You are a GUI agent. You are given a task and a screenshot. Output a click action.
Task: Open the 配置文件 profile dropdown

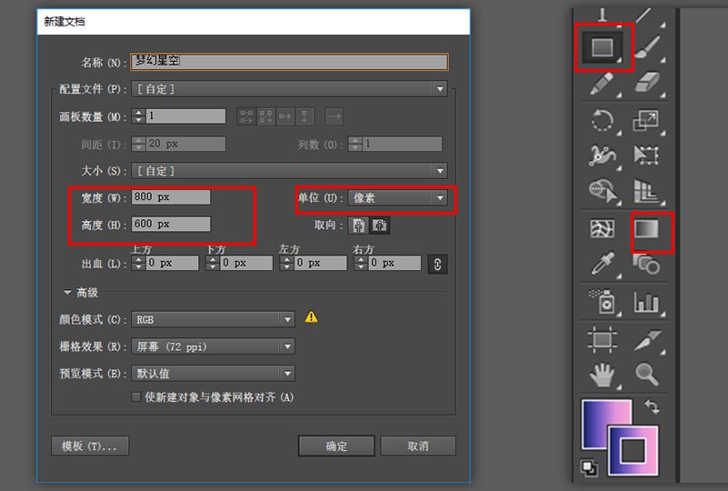[289, 89]
